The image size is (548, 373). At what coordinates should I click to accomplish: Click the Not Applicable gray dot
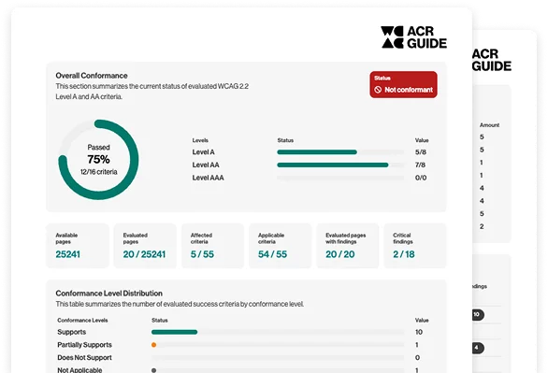[153, 370]
